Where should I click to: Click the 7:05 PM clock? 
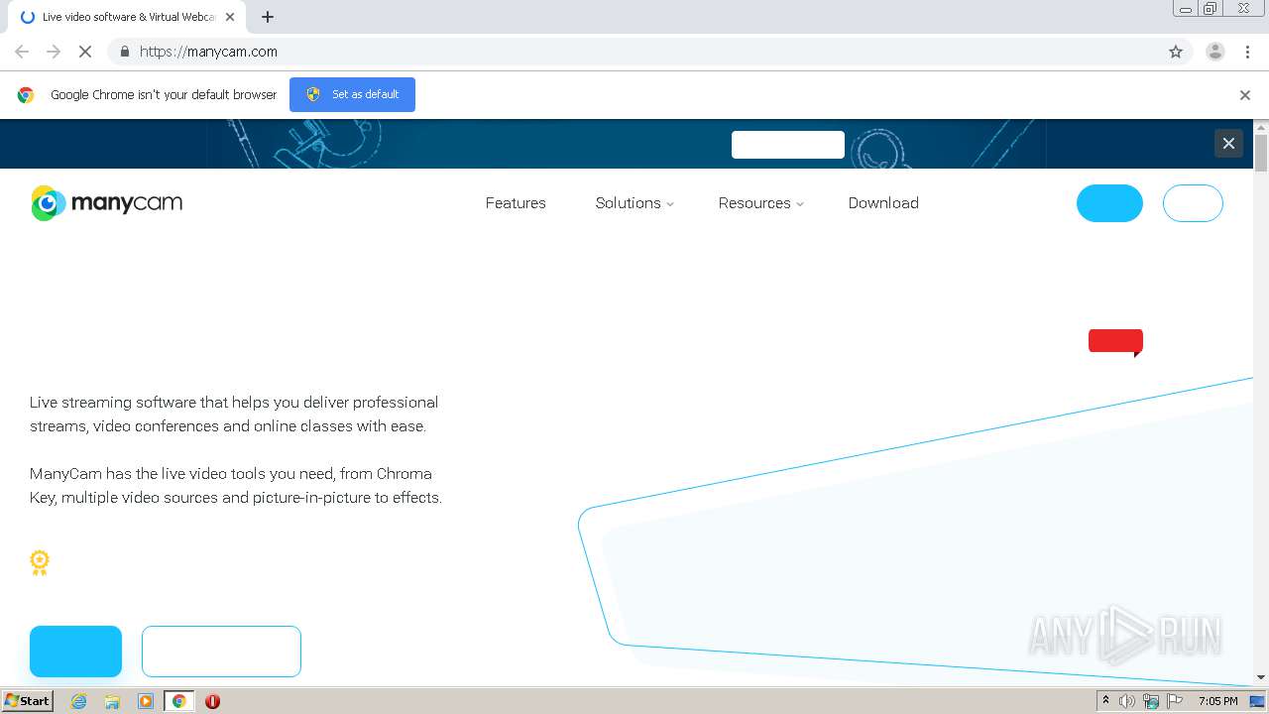pos(1217,701)
